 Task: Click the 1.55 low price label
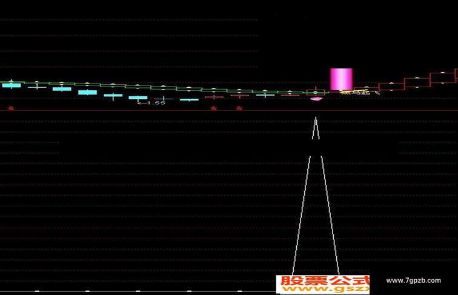pyautogui.click(x=152, y=103)
